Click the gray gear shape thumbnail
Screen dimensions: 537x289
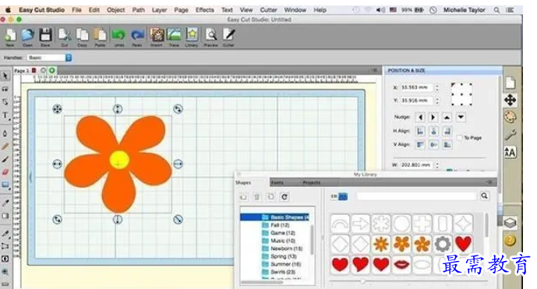tap(443, 244)
